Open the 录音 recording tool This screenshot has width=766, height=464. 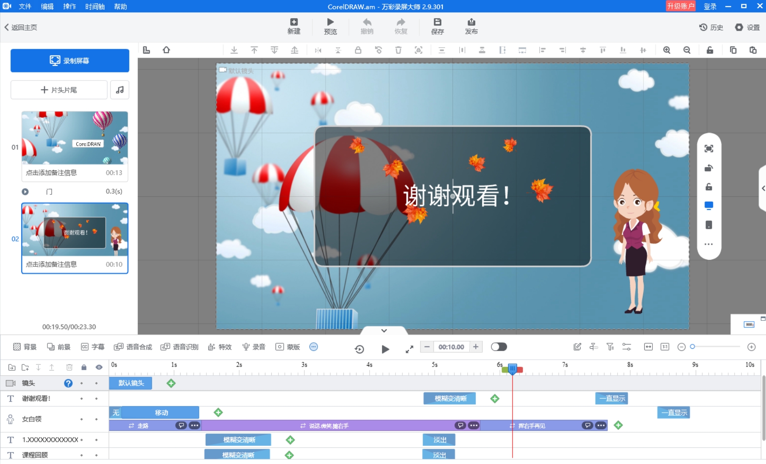point(253,347)
